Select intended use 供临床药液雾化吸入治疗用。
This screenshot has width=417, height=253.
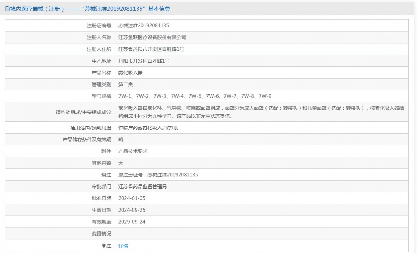tap(150, 128)
